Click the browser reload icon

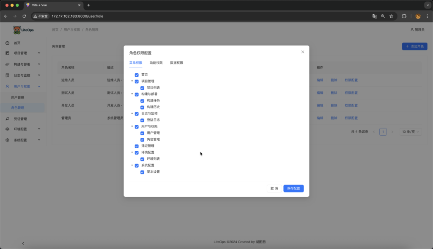click(24, 16)
